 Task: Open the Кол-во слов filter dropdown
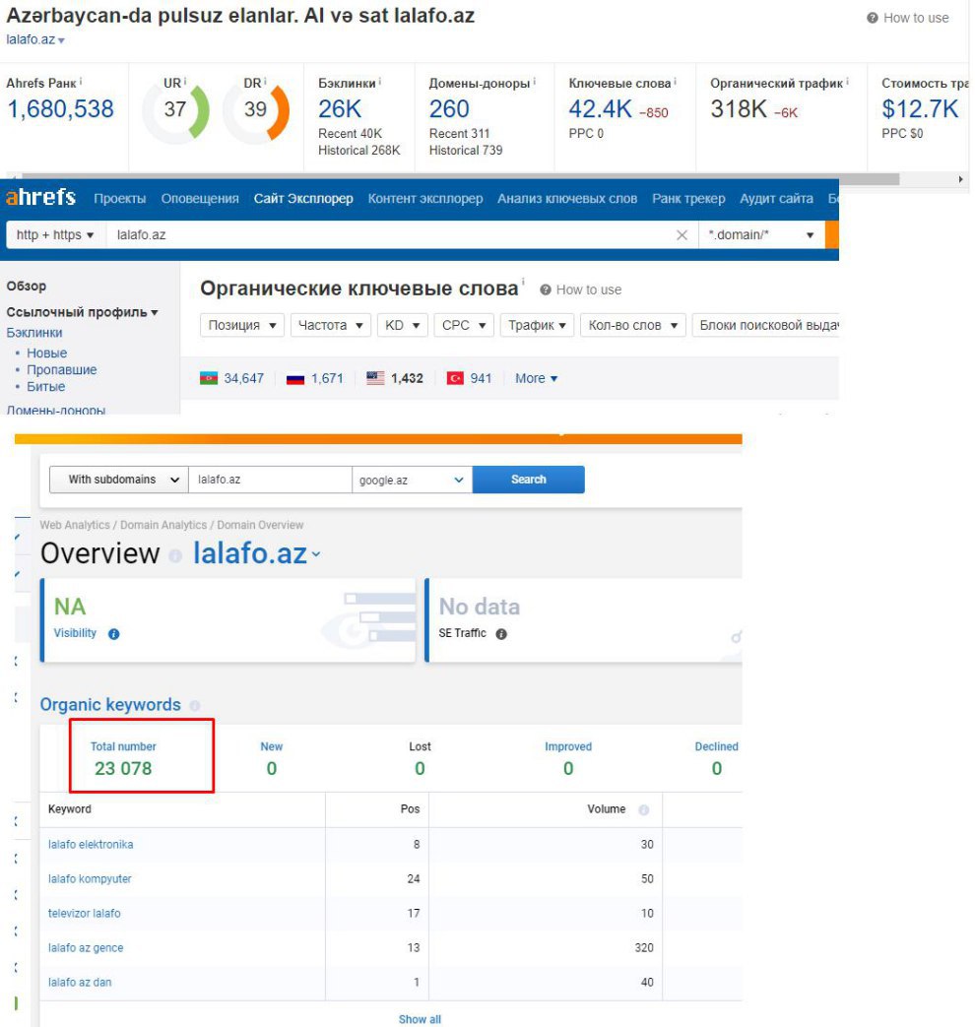tap(632, 325)
